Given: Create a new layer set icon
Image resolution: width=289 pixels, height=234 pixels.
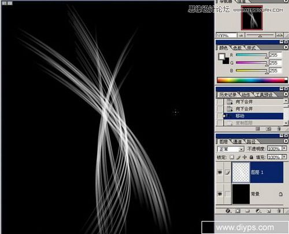Looking at the screenshot, I should [x=248, y=211].
